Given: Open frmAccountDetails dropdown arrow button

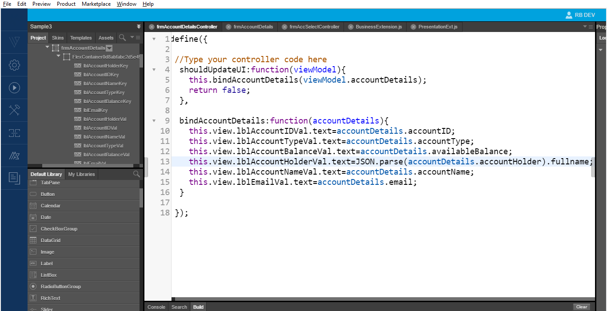Looking at the screenshot, I should (109, 48).
